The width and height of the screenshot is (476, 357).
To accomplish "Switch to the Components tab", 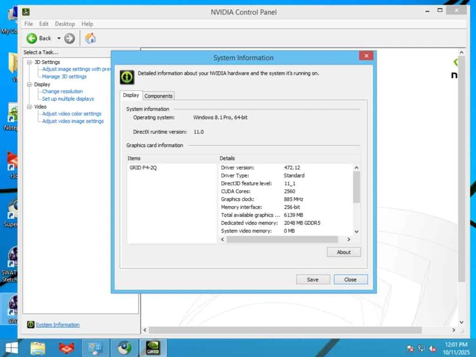I will pos(159,96).
